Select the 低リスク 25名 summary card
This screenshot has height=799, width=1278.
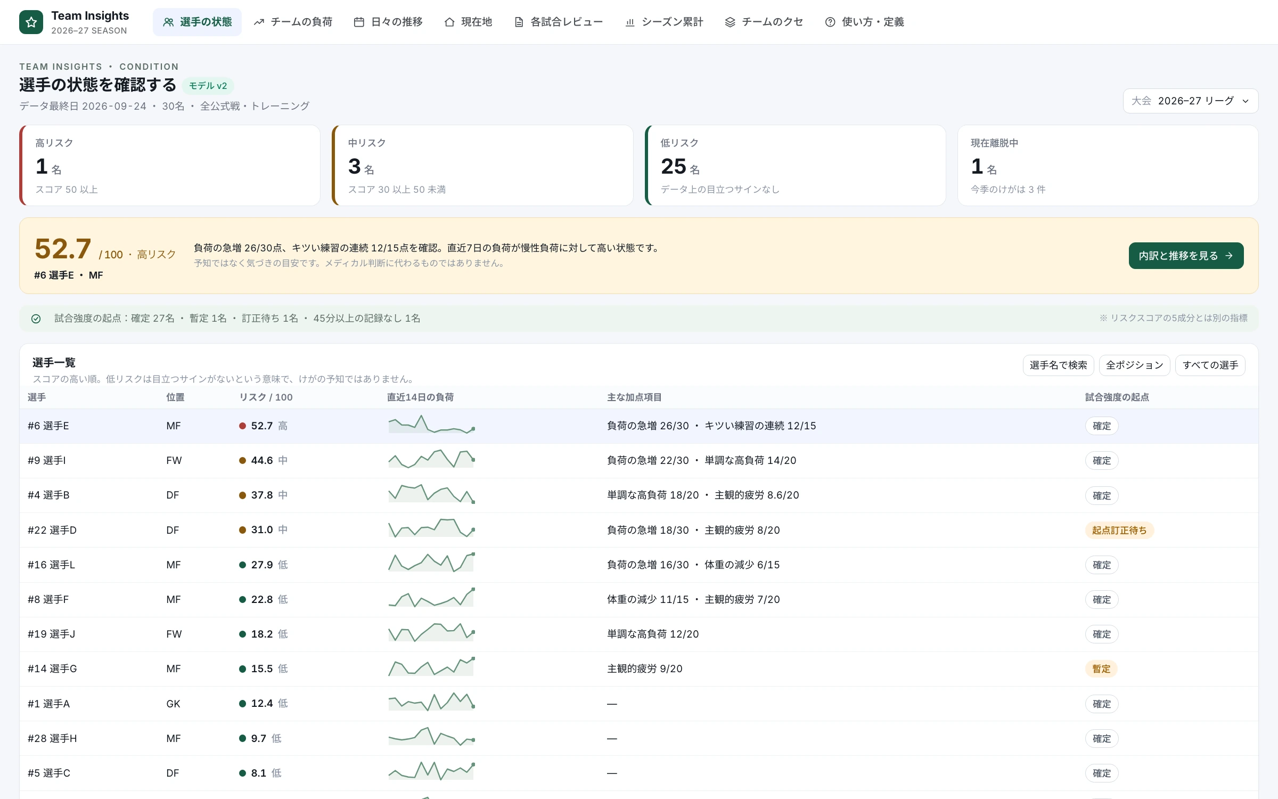796,165
